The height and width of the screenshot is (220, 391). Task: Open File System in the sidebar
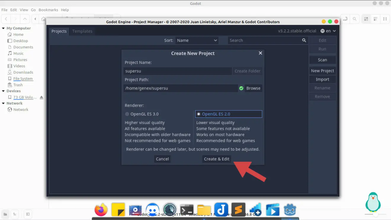click(x=23, y=79)
